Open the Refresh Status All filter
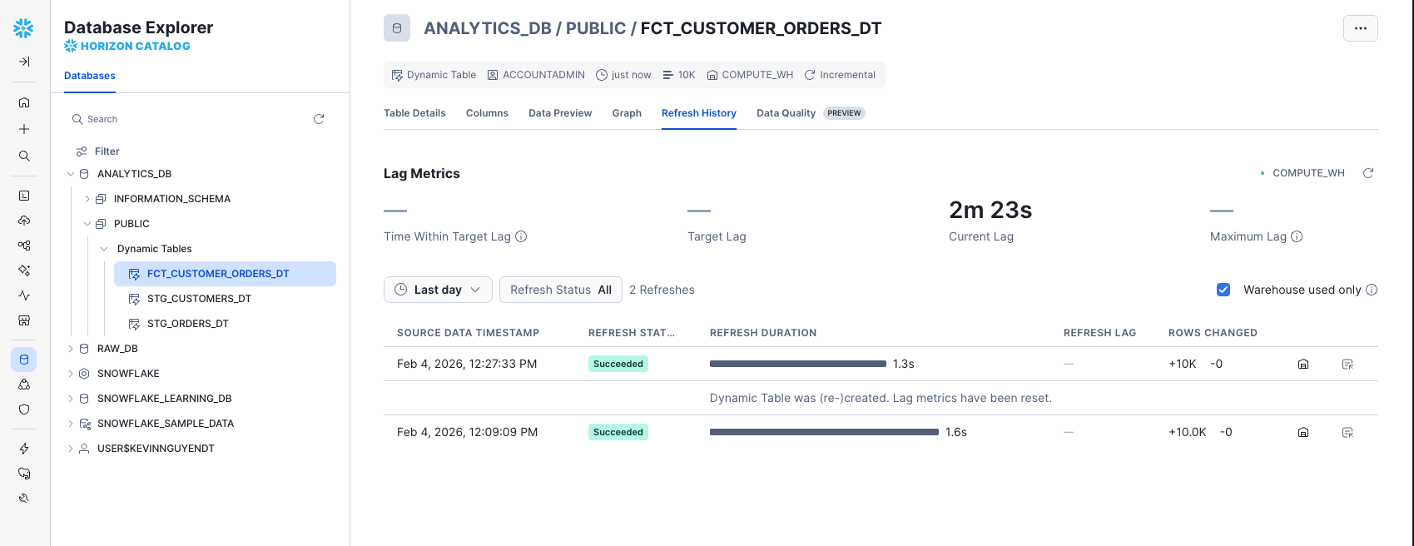Image resolution: width=1414 pixels, height=546 pixels. (560, 290)
